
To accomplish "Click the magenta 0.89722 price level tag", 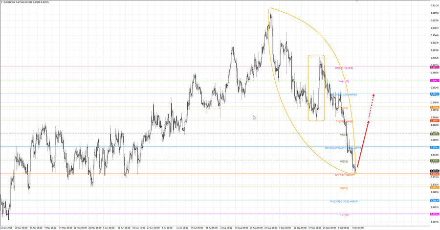I will 435,67.
